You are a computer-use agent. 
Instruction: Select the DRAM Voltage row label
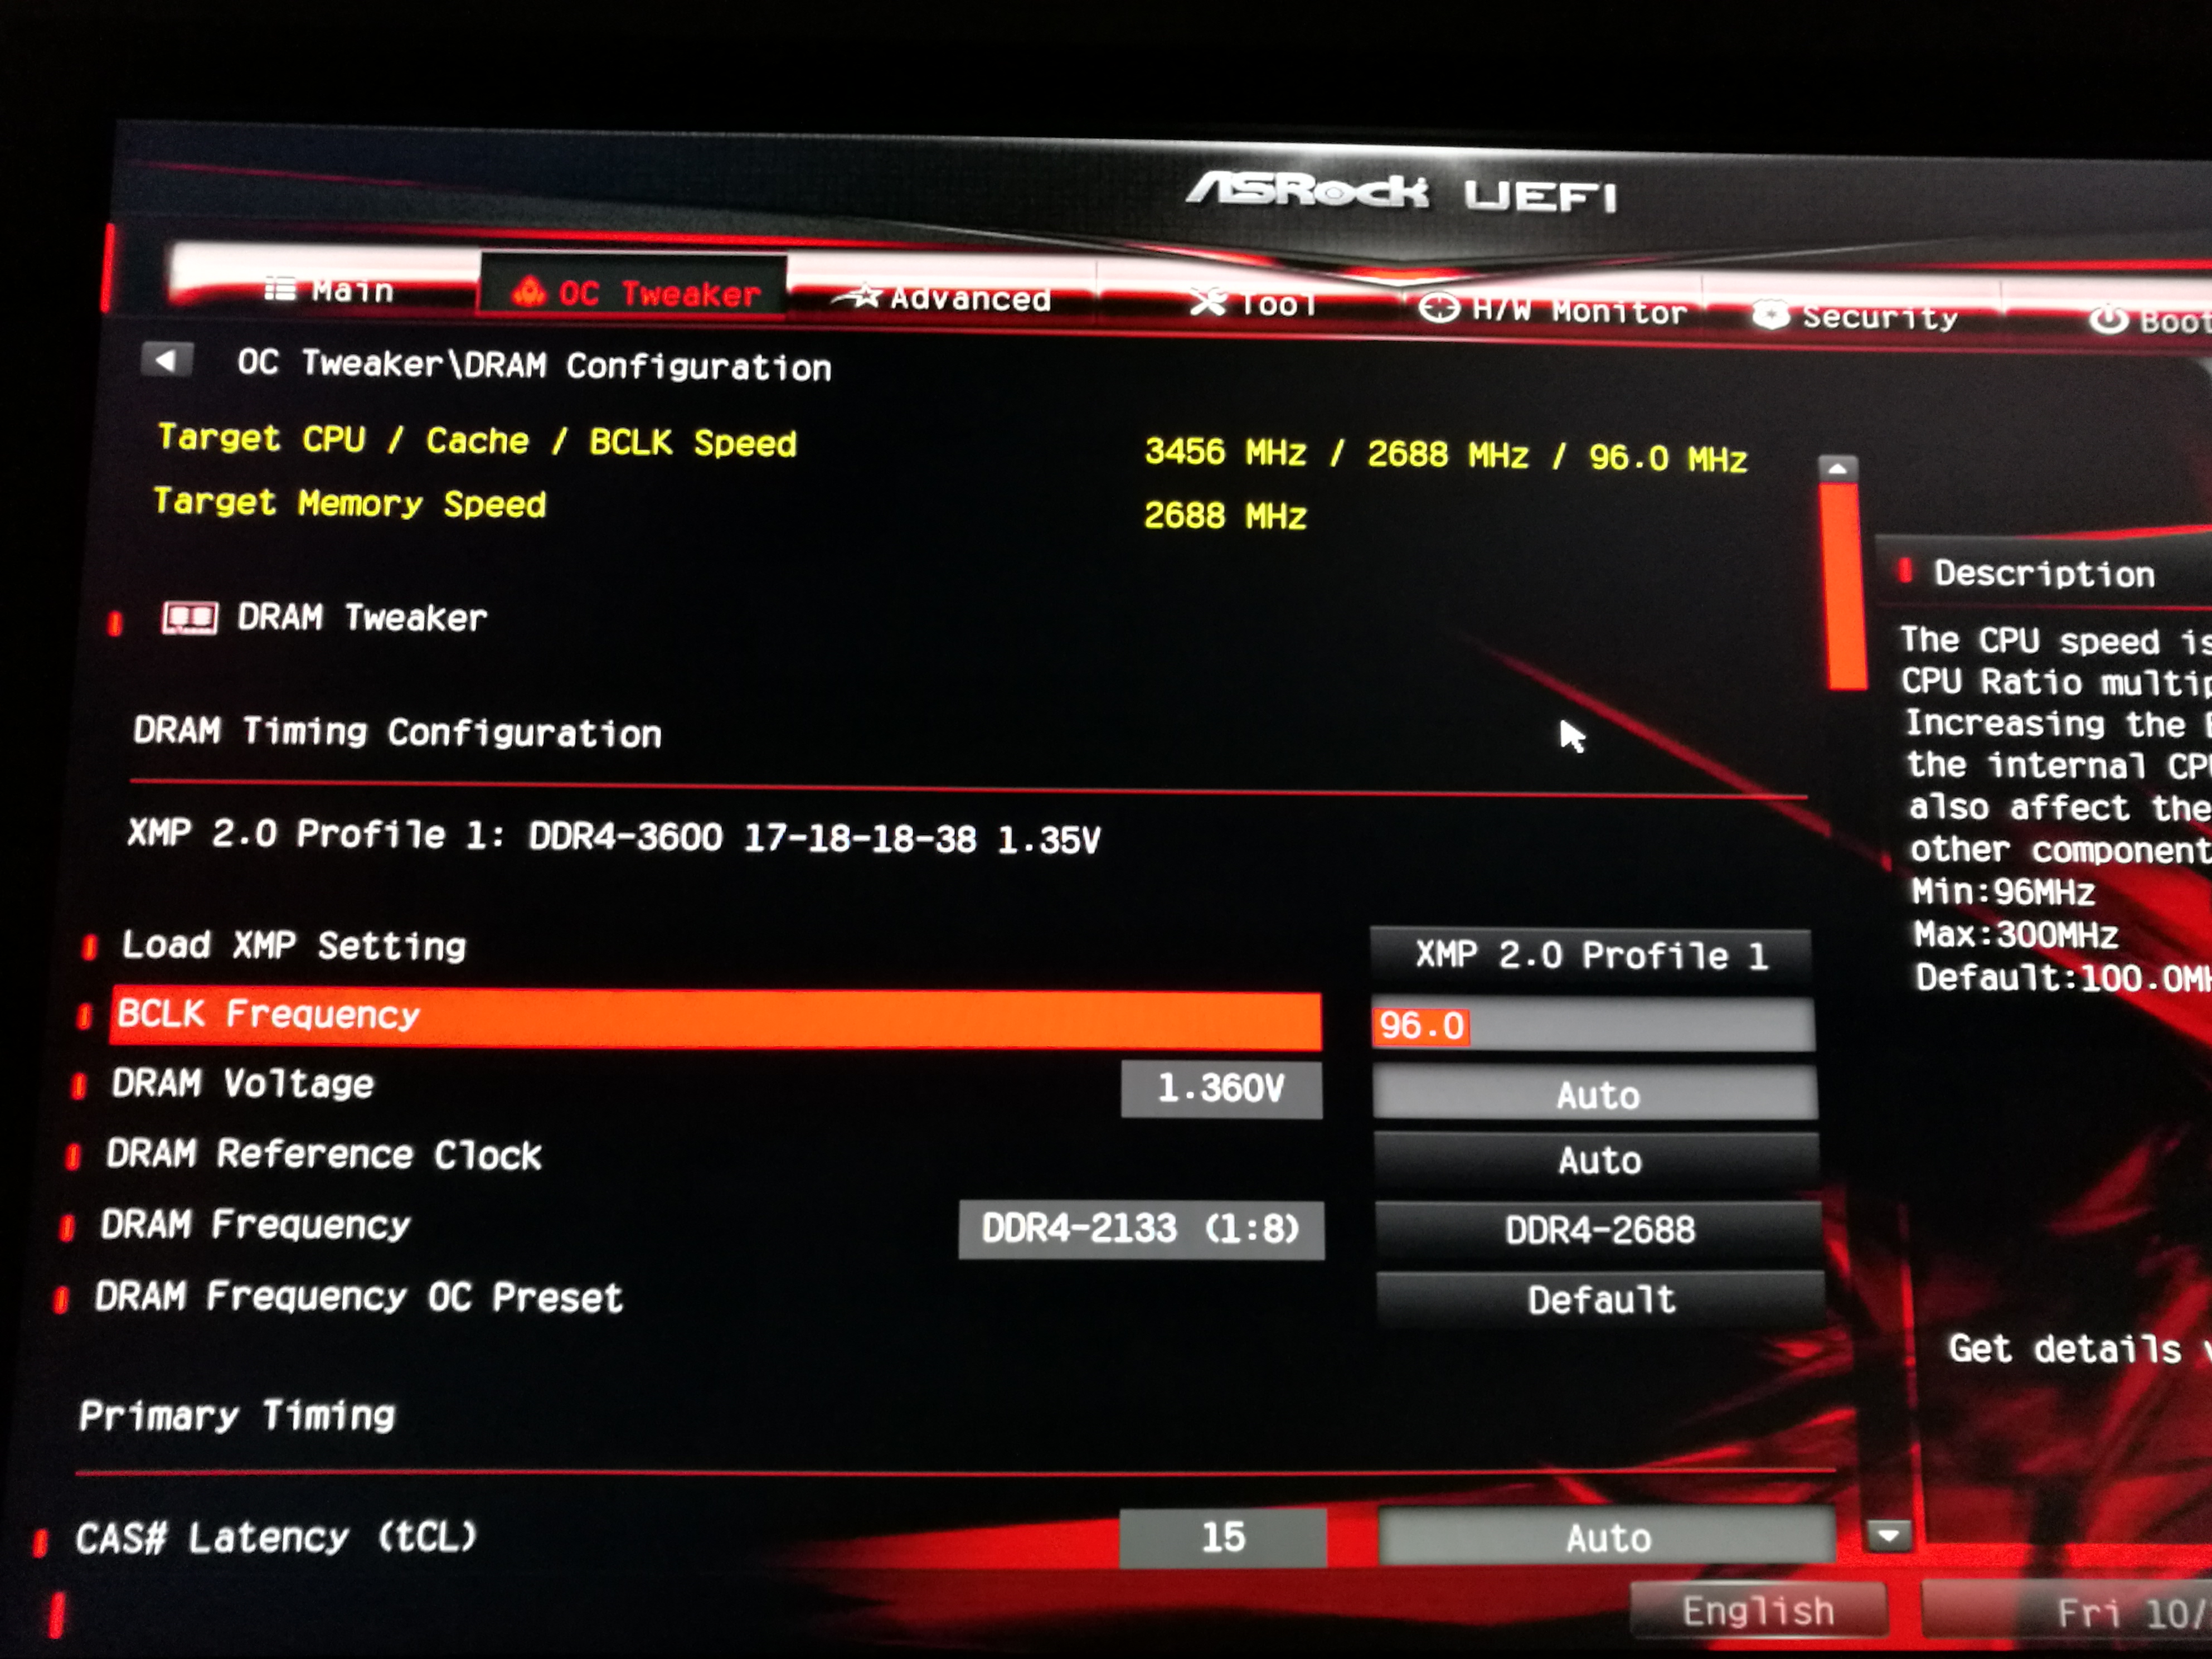(x=243, y=1084)
